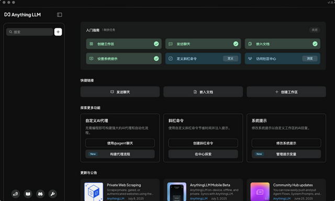
Task: Click the 在中心探索 button
Action: [x=203, y=154]
